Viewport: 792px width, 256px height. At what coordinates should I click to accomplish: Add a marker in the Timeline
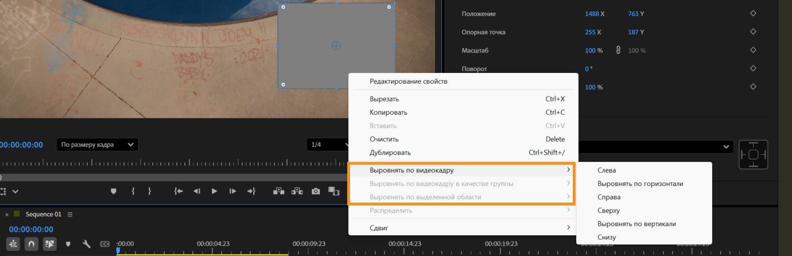pos(68,244)
